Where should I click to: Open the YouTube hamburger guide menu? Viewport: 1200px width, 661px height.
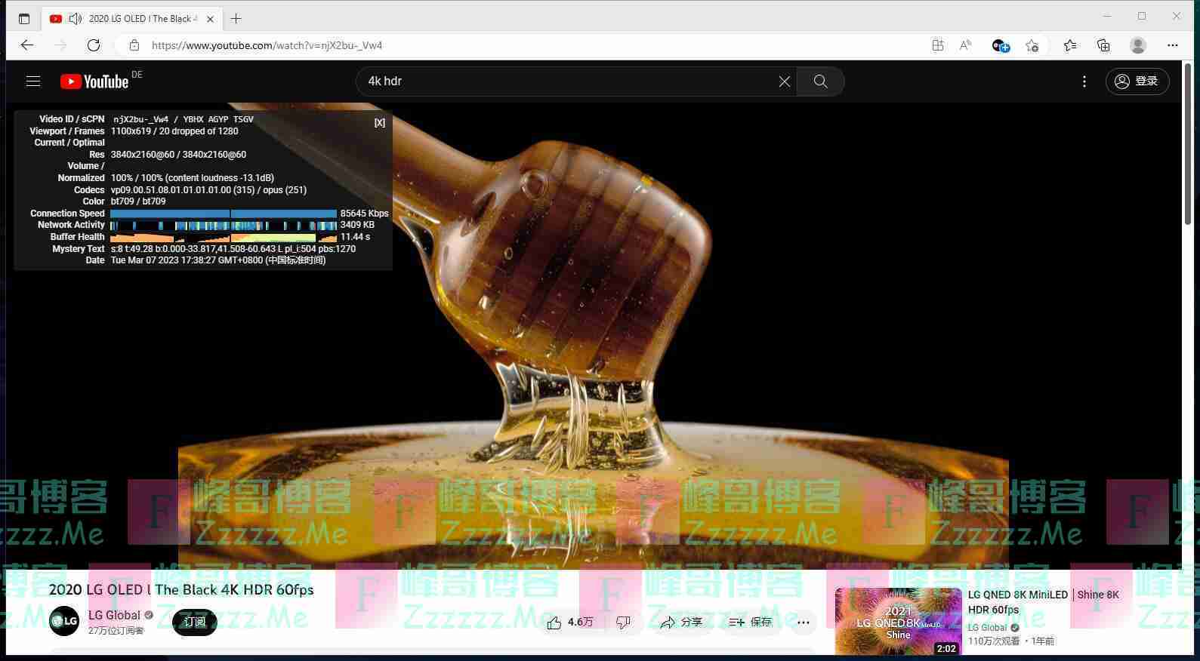pyautogui.click(x=33, y=81)
